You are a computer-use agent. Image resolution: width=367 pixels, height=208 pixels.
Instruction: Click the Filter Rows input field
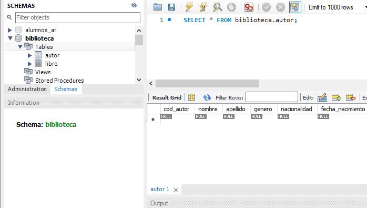pos(272,97)
